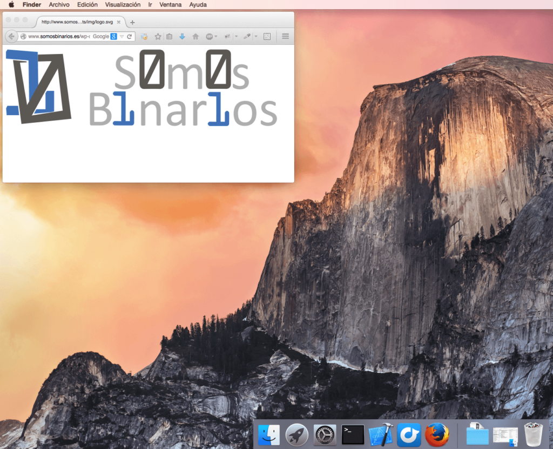Screen dimensions: 553x449
Task: Open the Archivo menu
Action: pyautogui.click(x=59, y=4)
